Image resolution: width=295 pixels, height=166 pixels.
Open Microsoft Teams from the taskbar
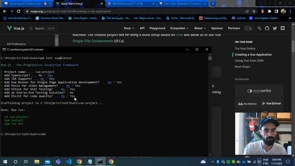coord(58,162)
